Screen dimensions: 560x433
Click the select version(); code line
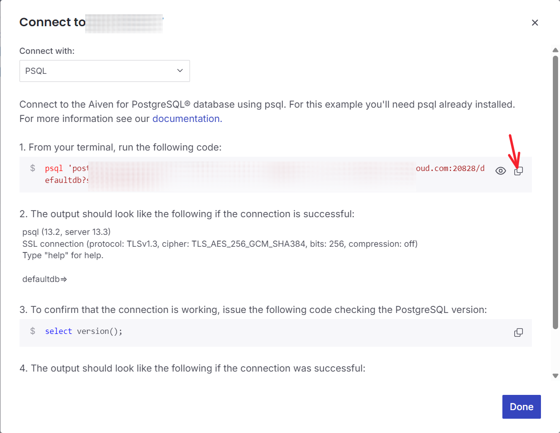pos(84,331)
